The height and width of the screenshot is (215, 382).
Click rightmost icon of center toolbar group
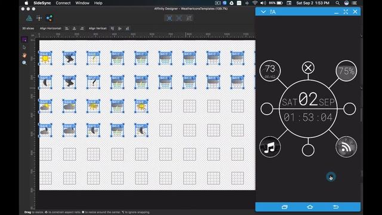(189, 18)
